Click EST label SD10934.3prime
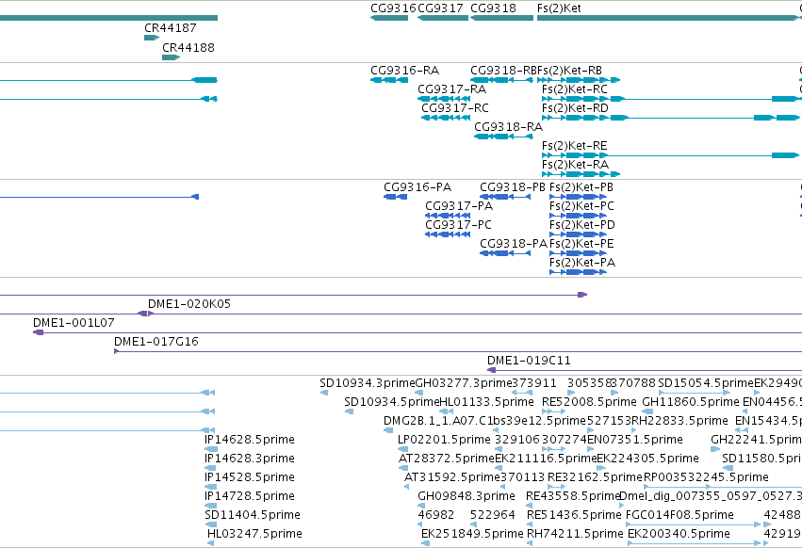802x548 pixels. [x=368, y=383]
